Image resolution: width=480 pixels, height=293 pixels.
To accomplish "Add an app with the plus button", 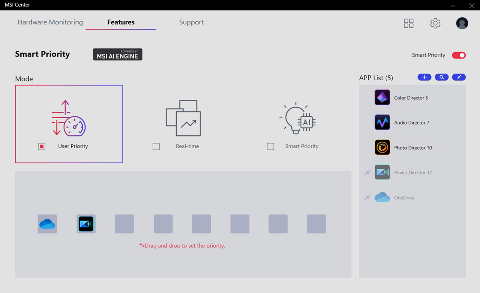I will click(424, 77).
